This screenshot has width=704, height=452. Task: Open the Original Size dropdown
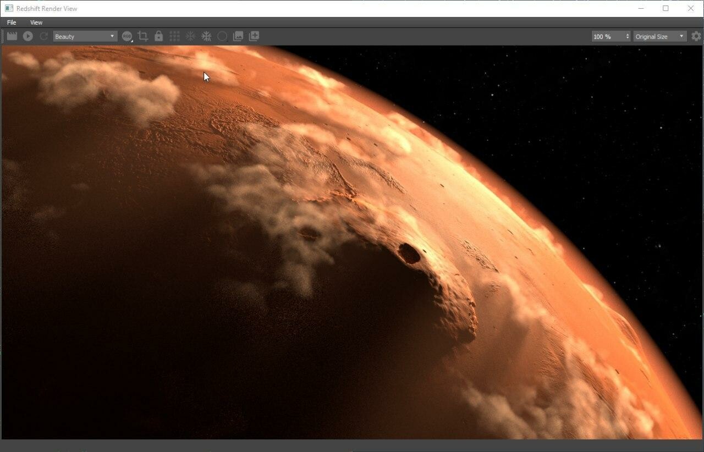(x=659, y=36)
